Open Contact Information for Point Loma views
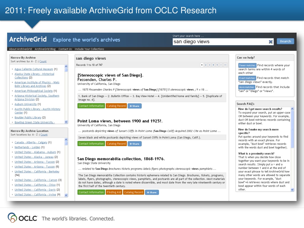Viewport: 304px width, 228px height. click(91, 144)
